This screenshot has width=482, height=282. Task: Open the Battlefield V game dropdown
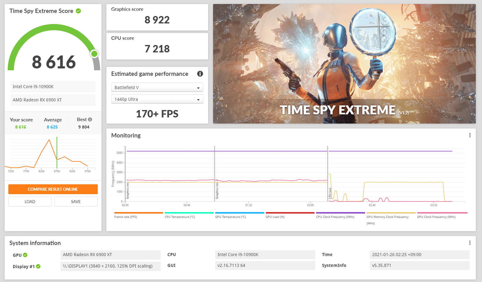point(157,88)
